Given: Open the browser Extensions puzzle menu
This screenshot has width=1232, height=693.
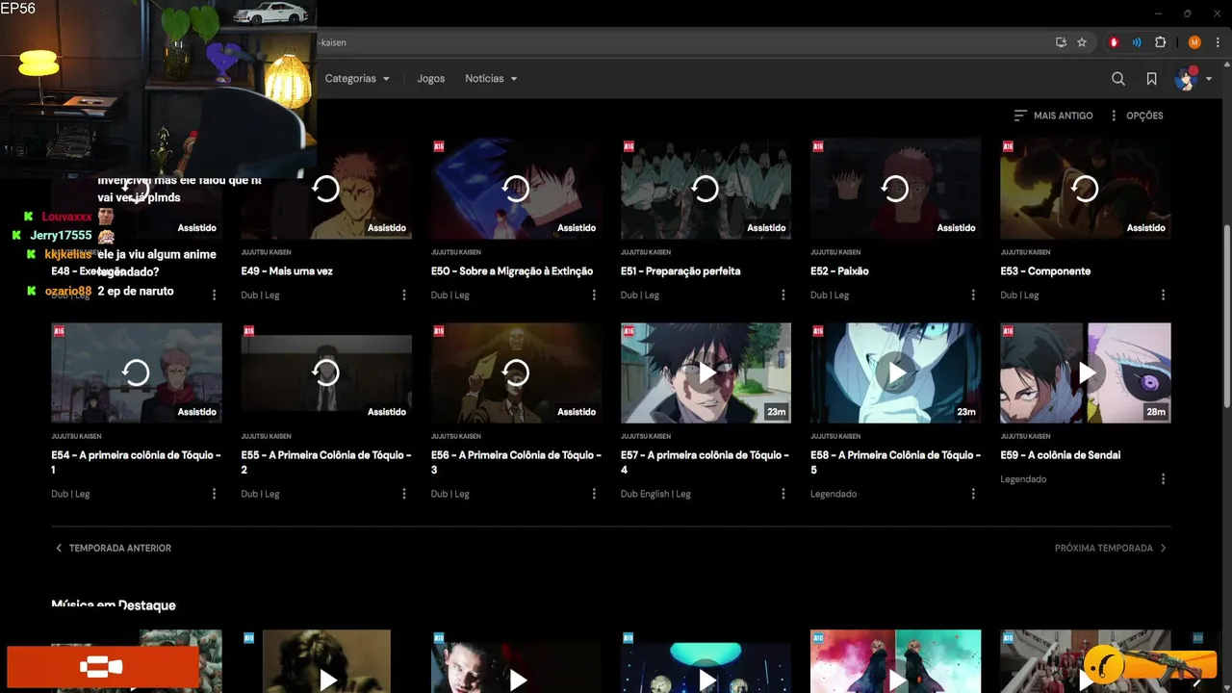Looking at the screenshot, I should coord(1160,42).
